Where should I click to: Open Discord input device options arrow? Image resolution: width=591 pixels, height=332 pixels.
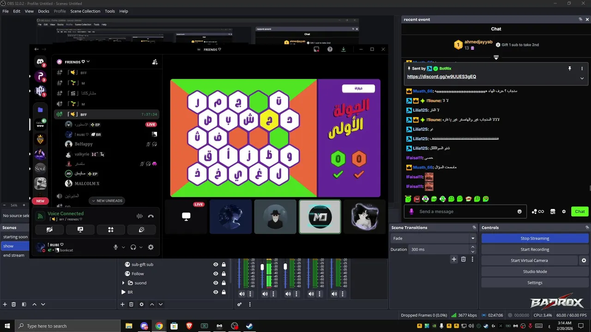123,248
